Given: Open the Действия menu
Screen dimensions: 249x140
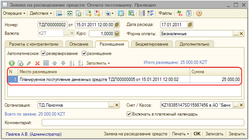Looking at the screenshot, I should pos(40,14).
